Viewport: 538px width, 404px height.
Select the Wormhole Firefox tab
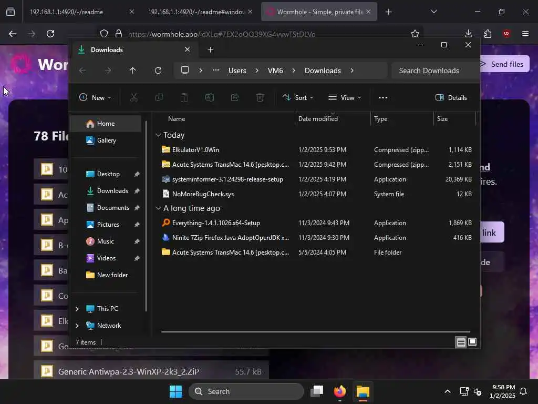(x=319, y=12)
